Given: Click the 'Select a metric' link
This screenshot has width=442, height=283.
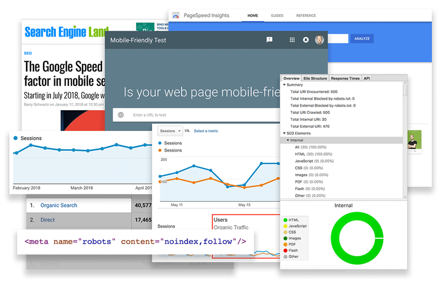Looking at the screenshot, I should pos(206,131).
